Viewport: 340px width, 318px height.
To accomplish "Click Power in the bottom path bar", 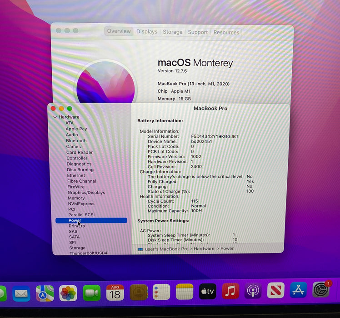I will (227, 248).
